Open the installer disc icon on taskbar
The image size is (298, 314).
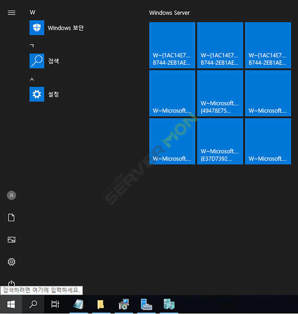[x=124, y=304]
